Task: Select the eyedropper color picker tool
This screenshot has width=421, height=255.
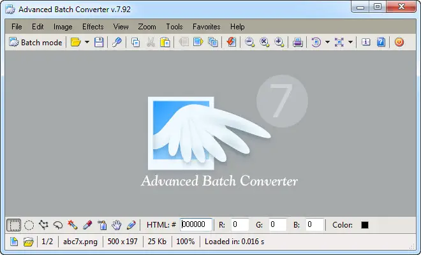Action: coord(87,225)
